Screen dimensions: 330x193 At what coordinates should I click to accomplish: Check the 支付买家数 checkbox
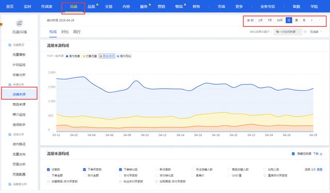(x=120, y=175)
